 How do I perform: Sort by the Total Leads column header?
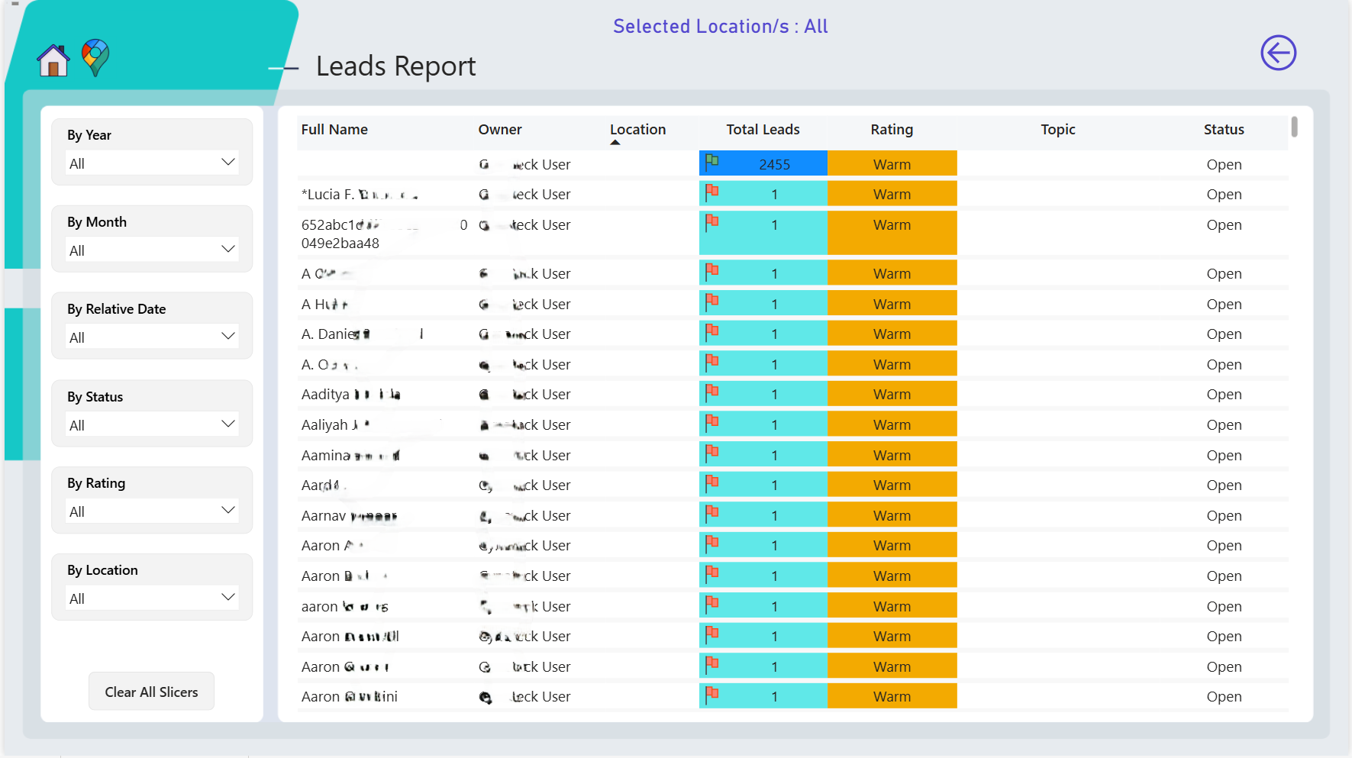[x=763, y=130]
